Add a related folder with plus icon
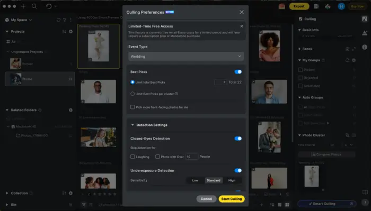 70,110
